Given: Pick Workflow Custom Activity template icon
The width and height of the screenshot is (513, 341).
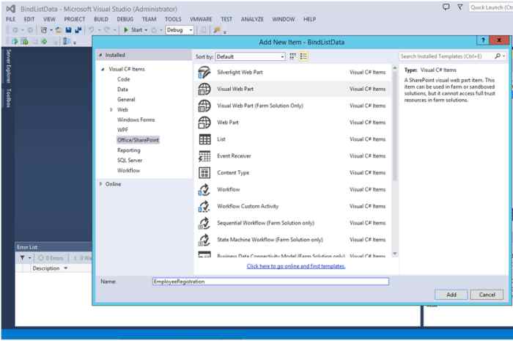Looking at the screenshot, I should 204,206.
